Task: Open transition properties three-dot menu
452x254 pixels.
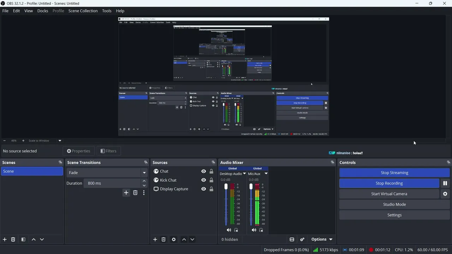Action: tap(144, 193)
